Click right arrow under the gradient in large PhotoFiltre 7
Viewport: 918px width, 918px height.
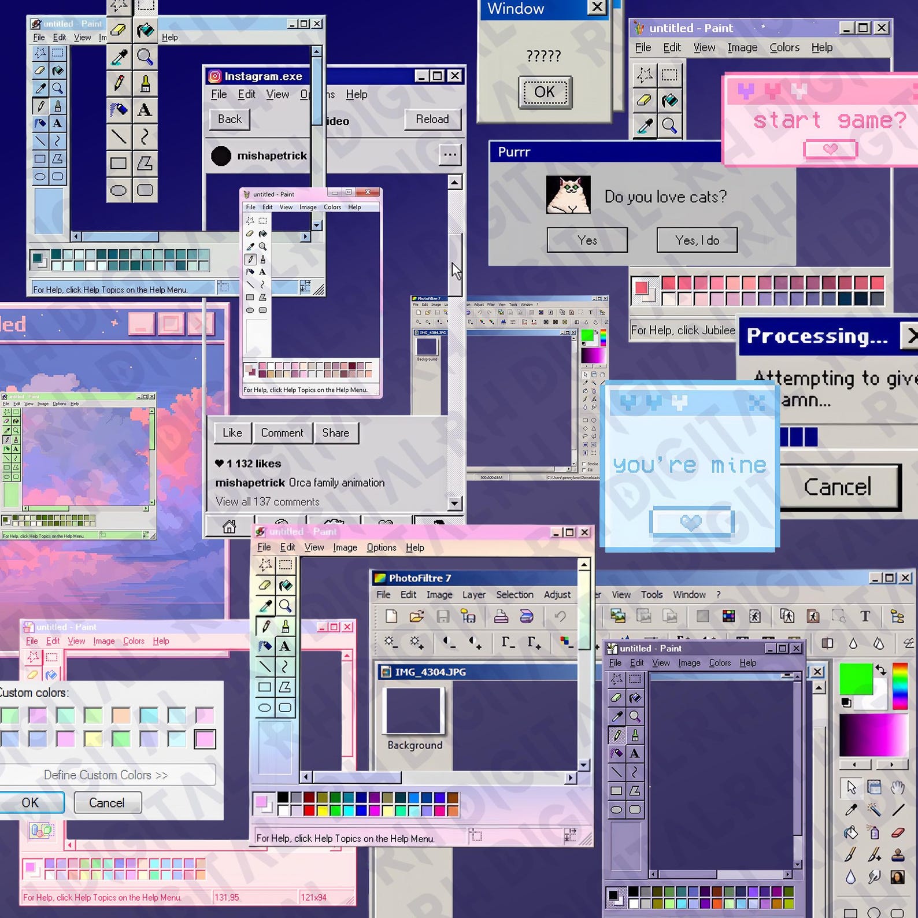(x=892, y=764)
